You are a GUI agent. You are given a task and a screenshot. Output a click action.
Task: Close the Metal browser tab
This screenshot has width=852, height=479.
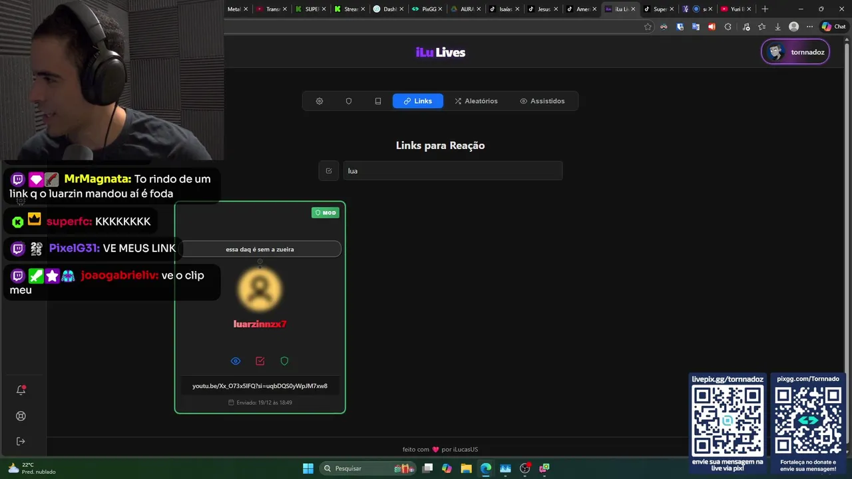(x=246, y=9)
